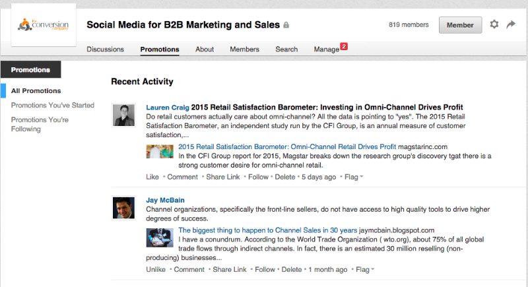This screenshot has height=287, width=528.
Task: Click the '1 month ago' timestamp
Action: click(x=327, y=269)
